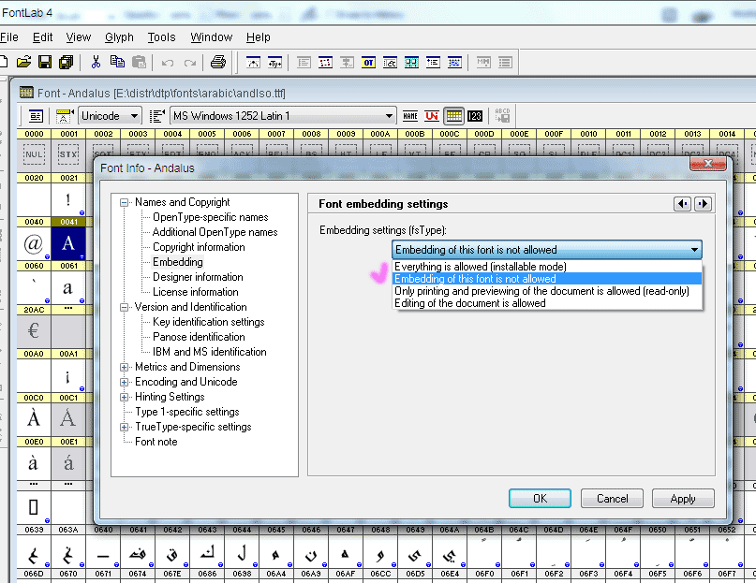Screen dimensions: 756x583
Task: Click the Undo arrow icon
Action: pos(168,63)
